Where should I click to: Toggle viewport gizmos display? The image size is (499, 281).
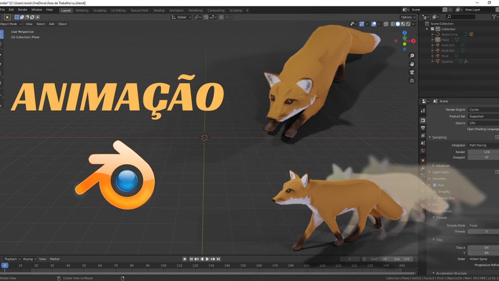(362, 24)
